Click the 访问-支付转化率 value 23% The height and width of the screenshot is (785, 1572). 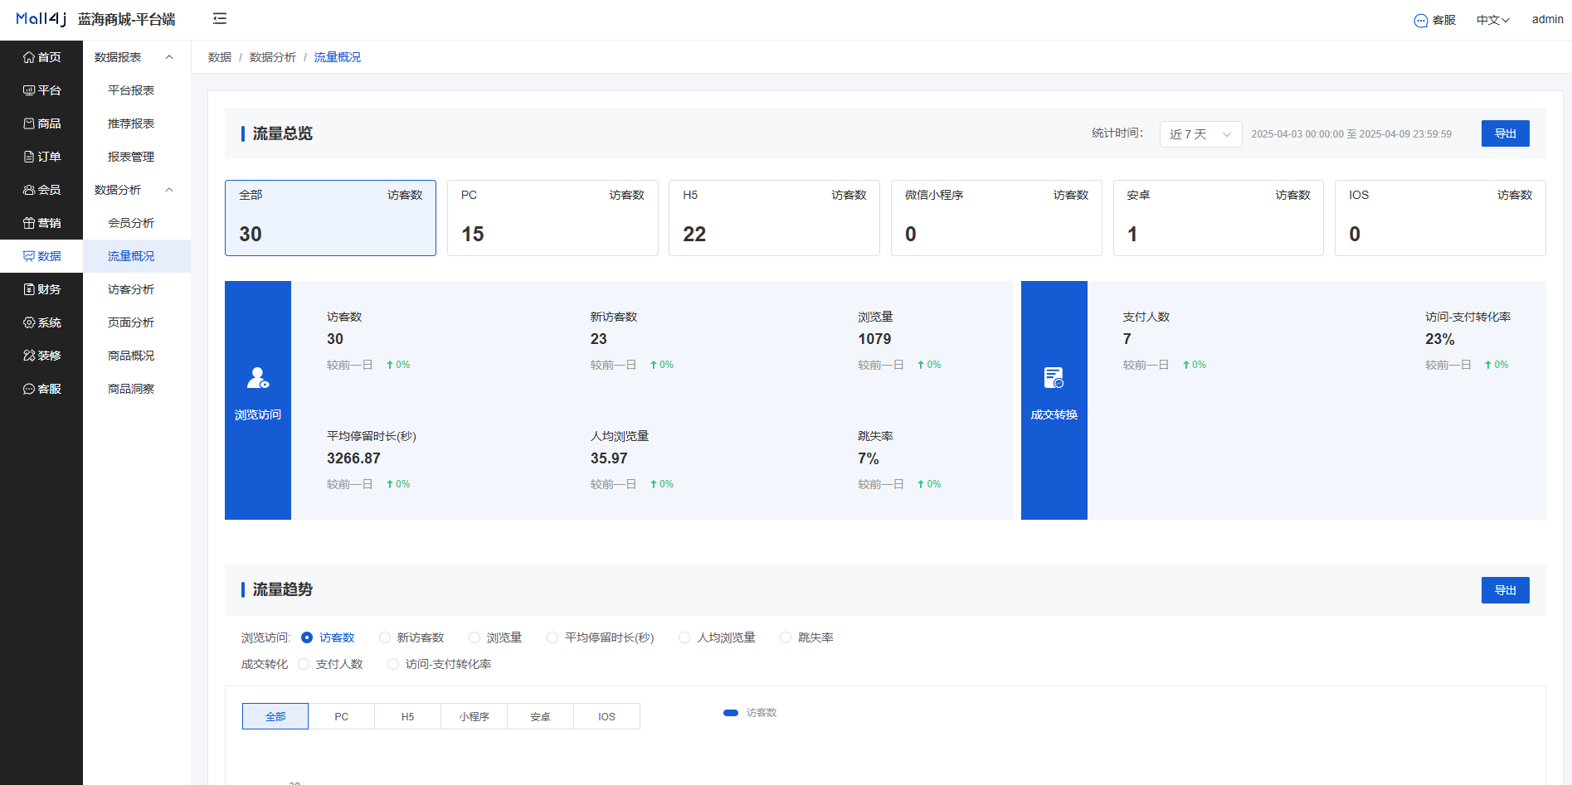coord(1439,339)
